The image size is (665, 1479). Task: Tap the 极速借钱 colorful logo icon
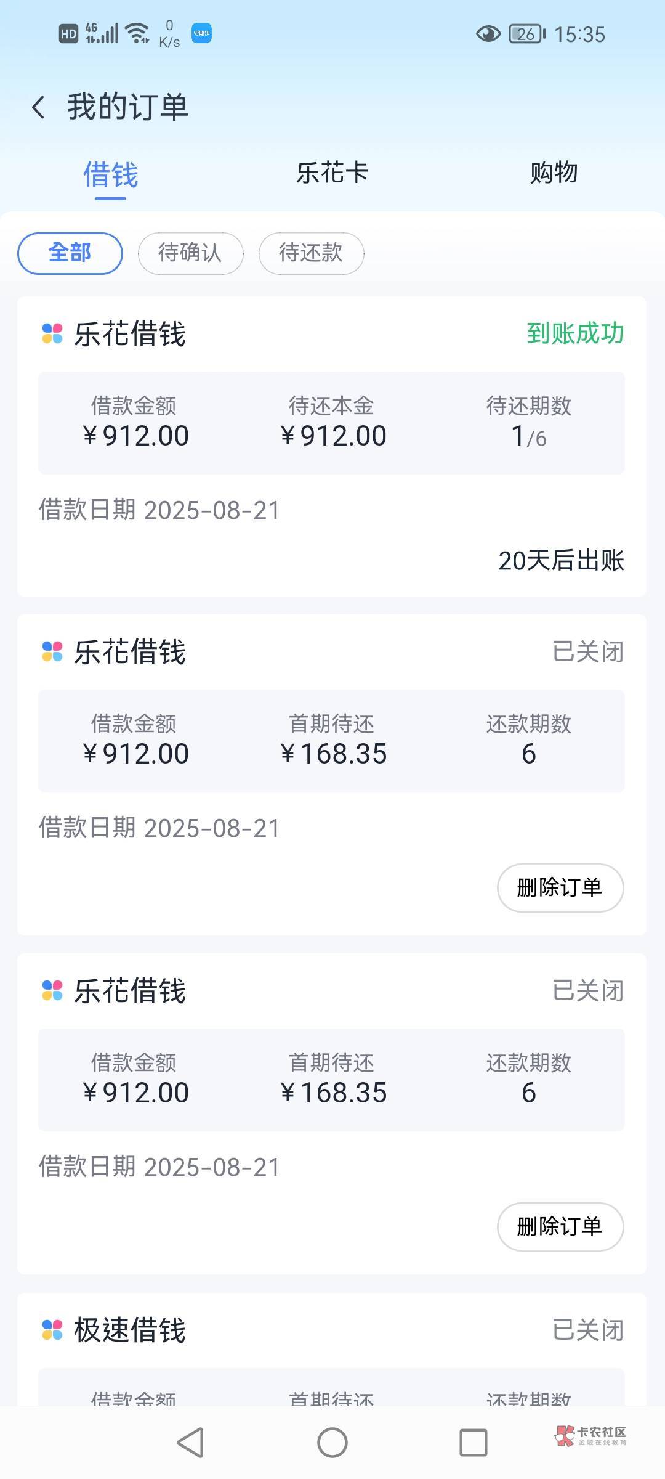point(52,1329)
